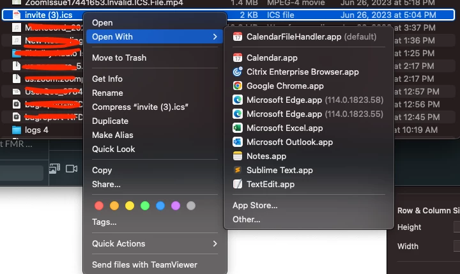Apply the purple tag color
Image resolution: width=460 pixels, height=274 pixels.
[x=176, y=206]
